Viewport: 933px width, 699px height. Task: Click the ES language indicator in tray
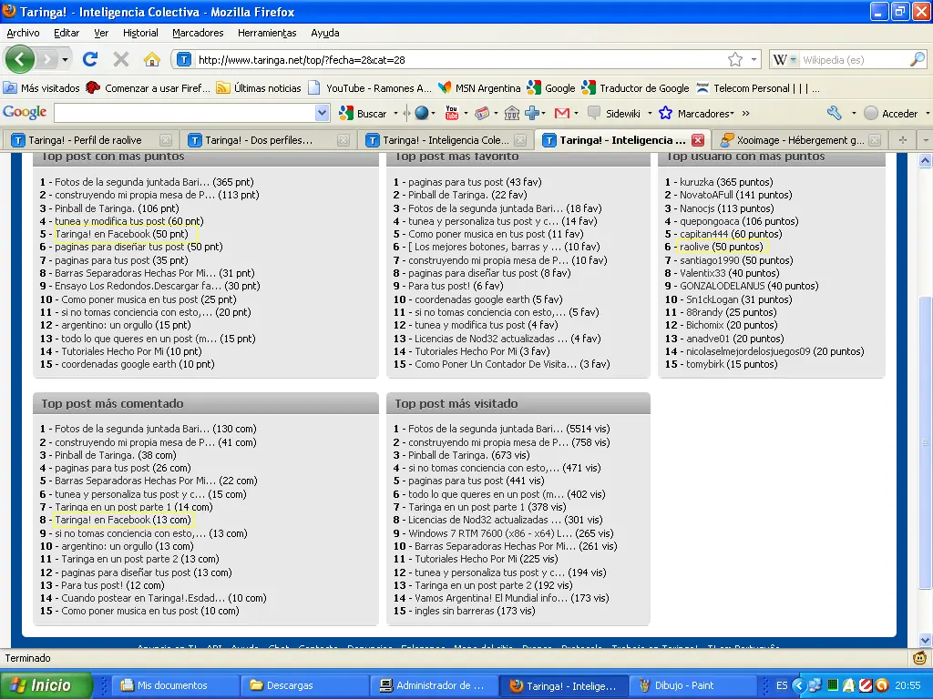tap(781, 685)
